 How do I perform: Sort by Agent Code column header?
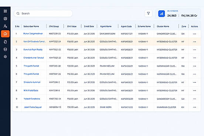pos(126,26)
